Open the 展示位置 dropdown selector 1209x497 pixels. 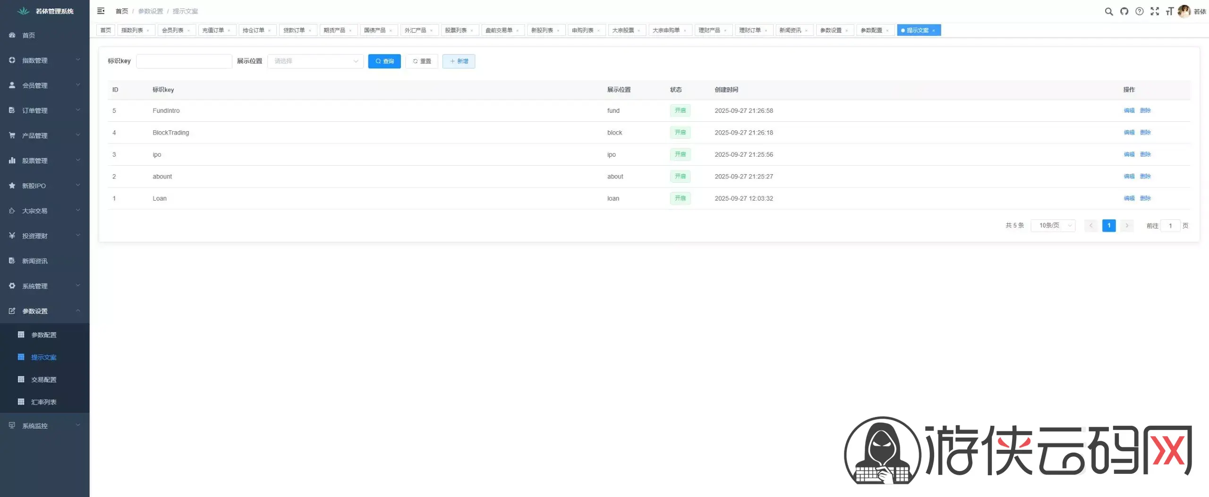click(x=315, y=61)
